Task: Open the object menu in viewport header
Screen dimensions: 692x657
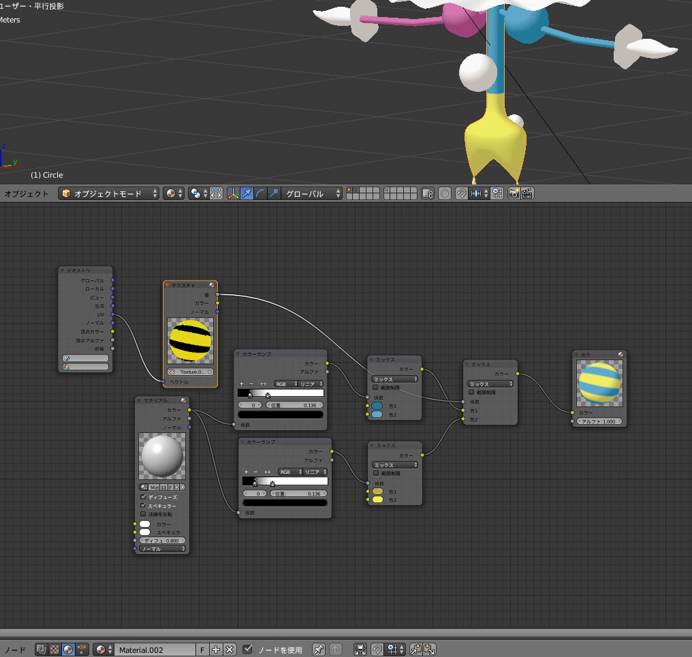Action: click(27, 194)
